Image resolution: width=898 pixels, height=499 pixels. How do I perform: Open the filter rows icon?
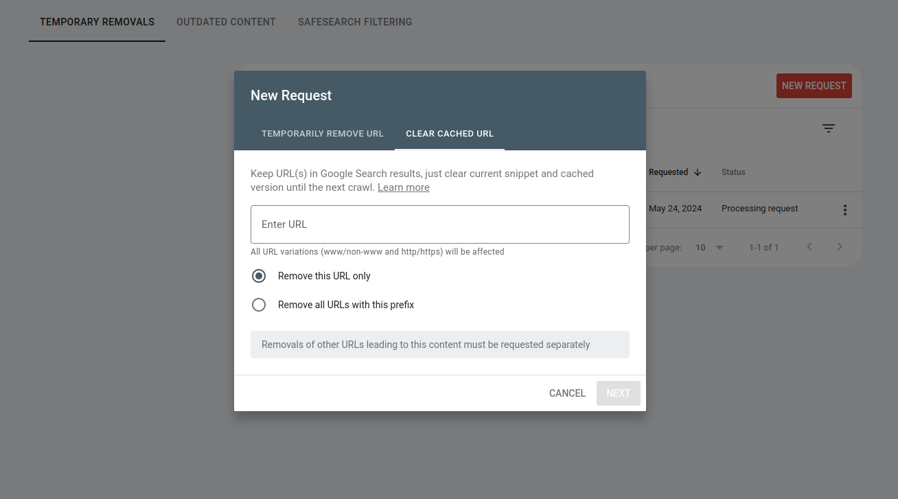click(829, 128)
